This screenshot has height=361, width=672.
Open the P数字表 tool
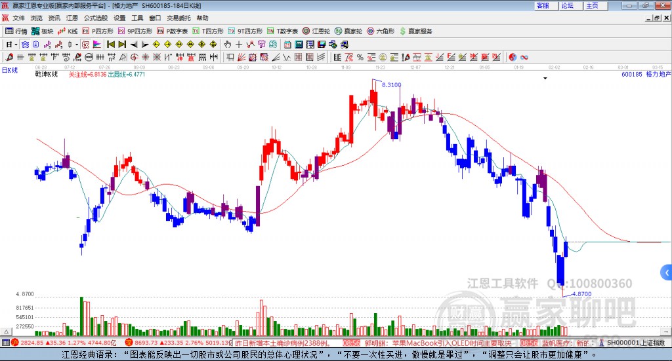coord(173,31)
